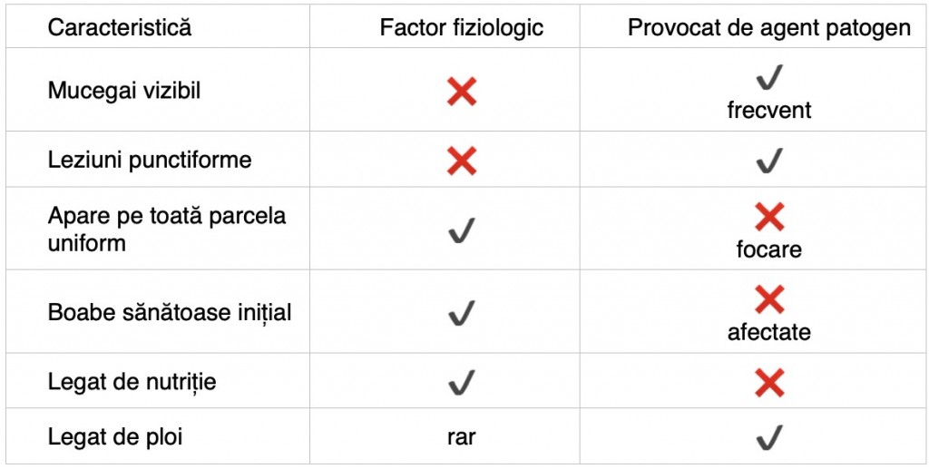Click checkmark in Mucegai vizibil pathogen column
929x469 pixels.
tap(769, 80)
